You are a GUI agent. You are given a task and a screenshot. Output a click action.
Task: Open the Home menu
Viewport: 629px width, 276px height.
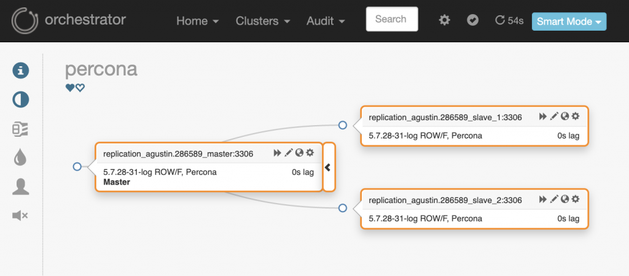pos(198,21)
